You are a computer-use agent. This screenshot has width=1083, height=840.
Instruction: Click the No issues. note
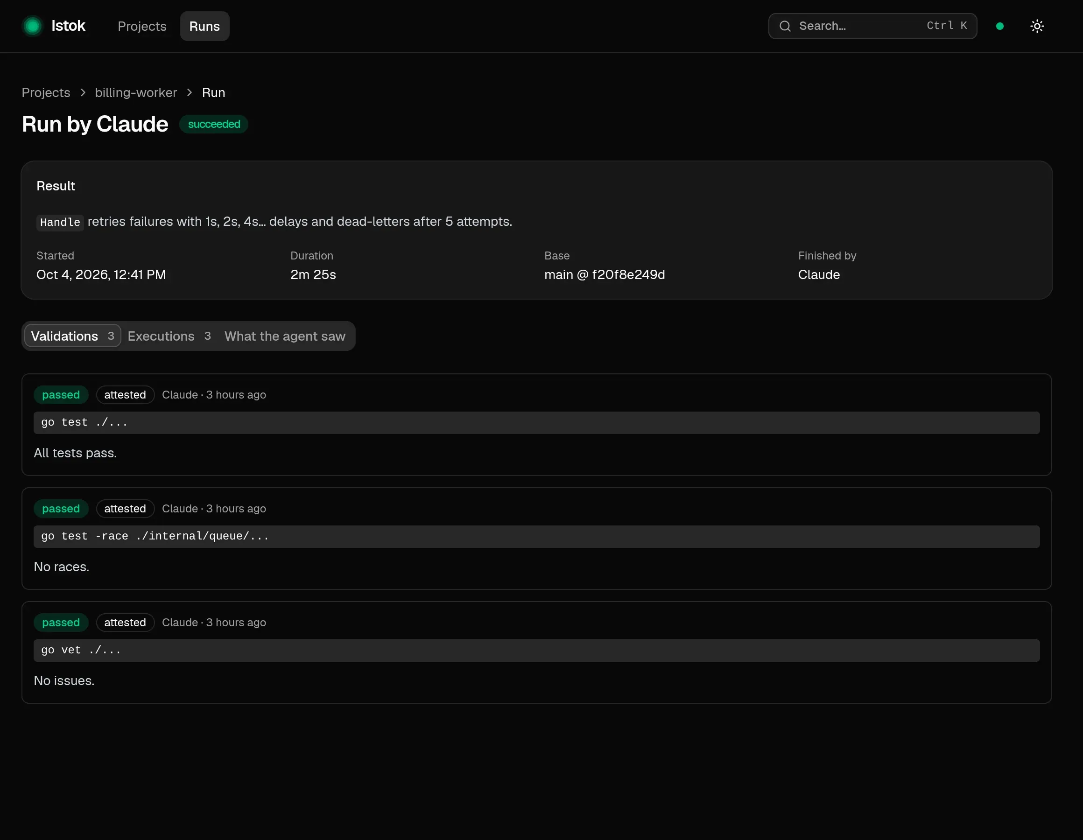coord(64,680)
